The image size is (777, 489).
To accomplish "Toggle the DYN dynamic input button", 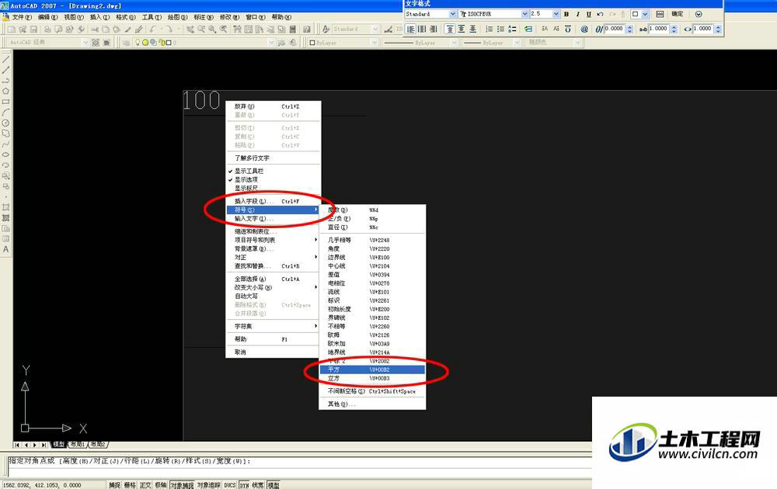I will (x=245, y=485).
